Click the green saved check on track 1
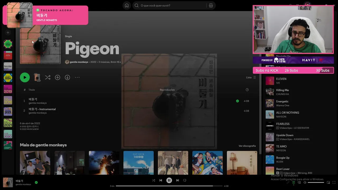This screenshot has height=190, width=338. click(237, 101)
